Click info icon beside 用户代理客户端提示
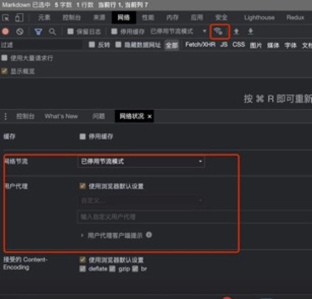This screenshot has height=299, width=312. tap(149, 235)
